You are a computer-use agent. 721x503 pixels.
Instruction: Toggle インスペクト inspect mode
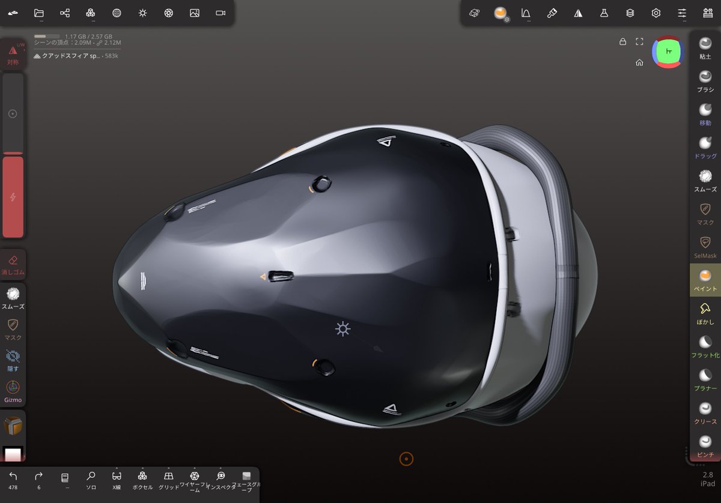coord(221,480)
